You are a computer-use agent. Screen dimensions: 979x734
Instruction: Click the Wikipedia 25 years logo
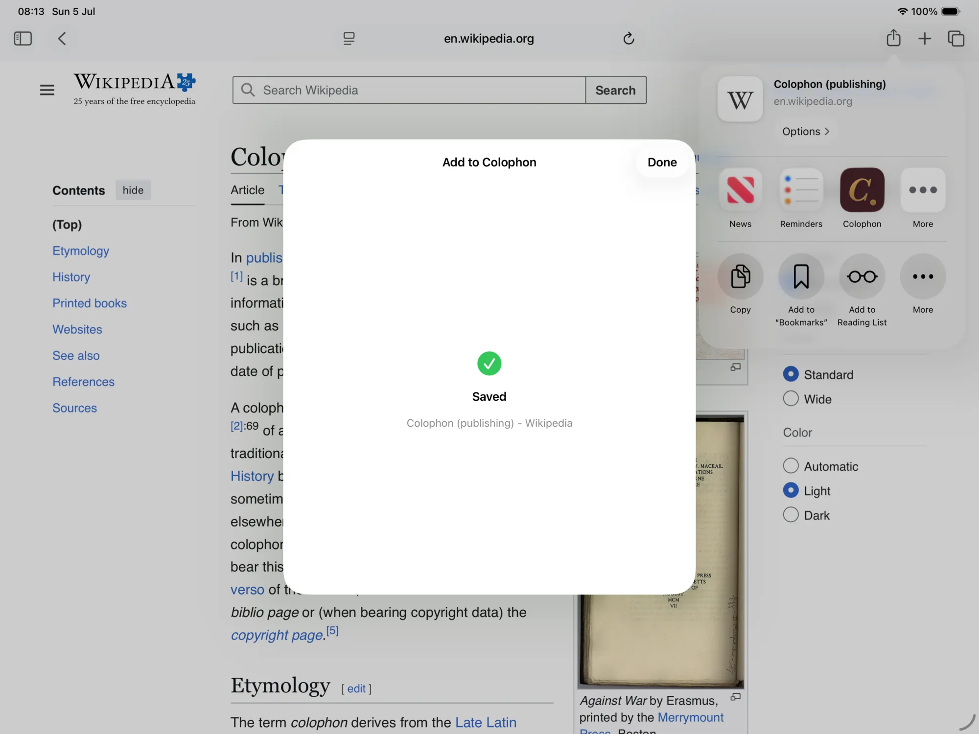click(135, 89)
